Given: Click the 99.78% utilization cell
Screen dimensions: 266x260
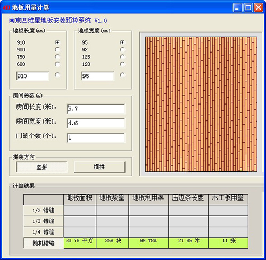Looking at the screenshot, I should pyautogui.click(x=148, y=243).
